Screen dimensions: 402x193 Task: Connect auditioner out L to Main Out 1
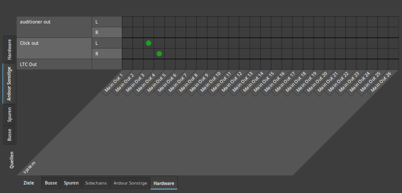127,22
